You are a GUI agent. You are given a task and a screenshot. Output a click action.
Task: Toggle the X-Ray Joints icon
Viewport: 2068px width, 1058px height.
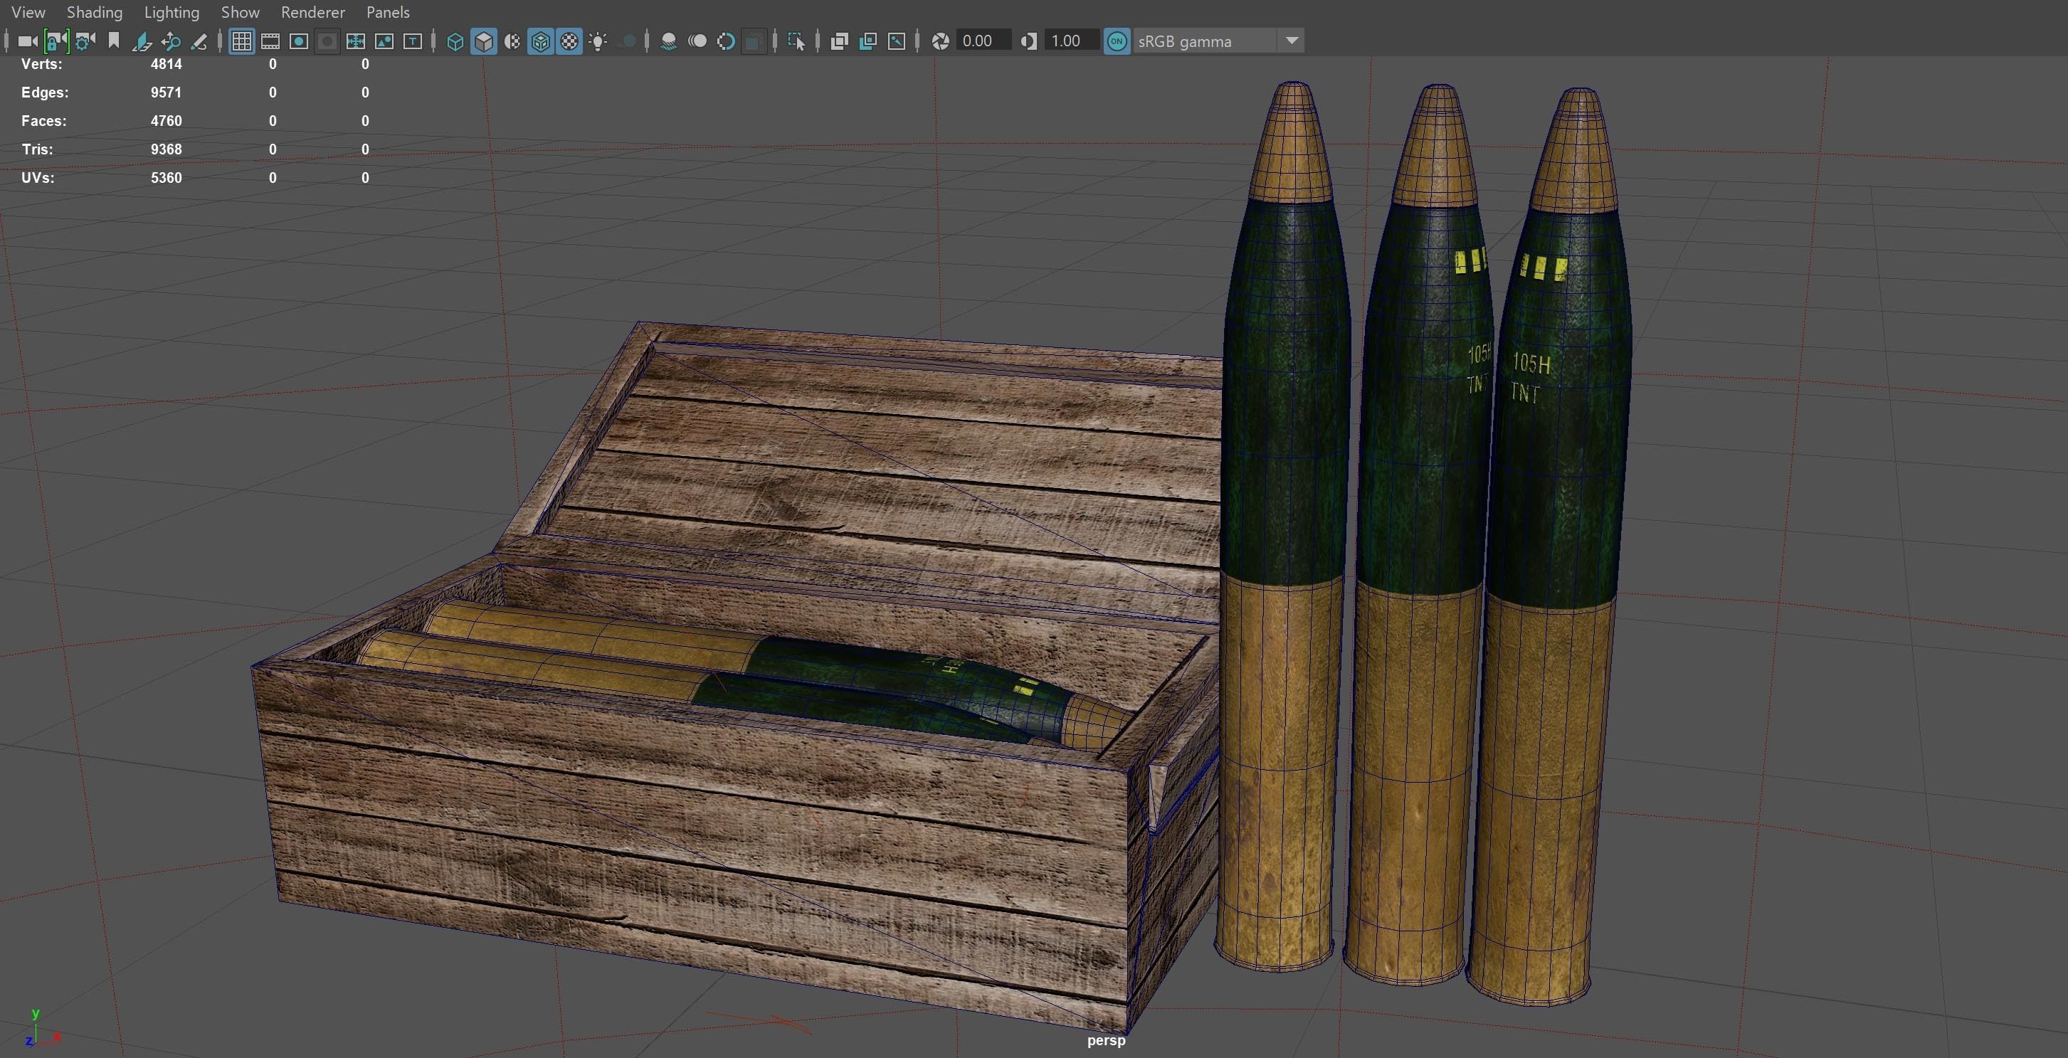[897, 41]
